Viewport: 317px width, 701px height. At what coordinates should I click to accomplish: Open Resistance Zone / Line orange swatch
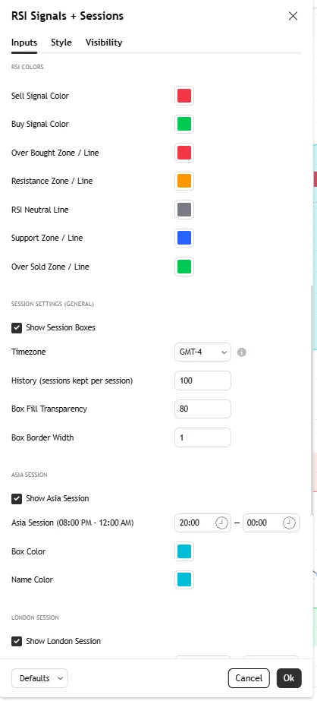[x=184, y=181]
